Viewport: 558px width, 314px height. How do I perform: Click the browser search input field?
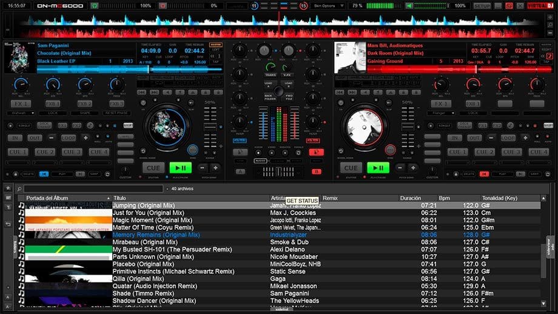(93, 189)
